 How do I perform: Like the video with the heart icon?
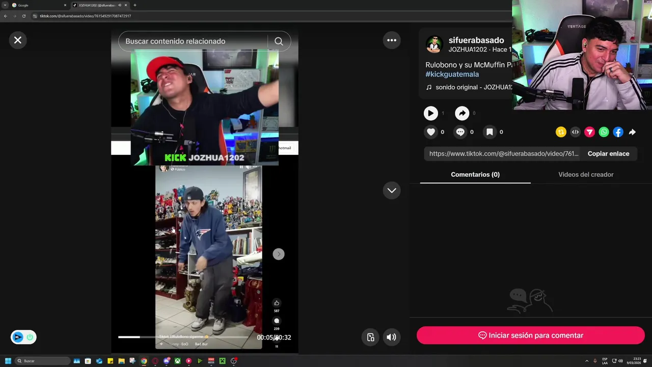coord(431,132)
